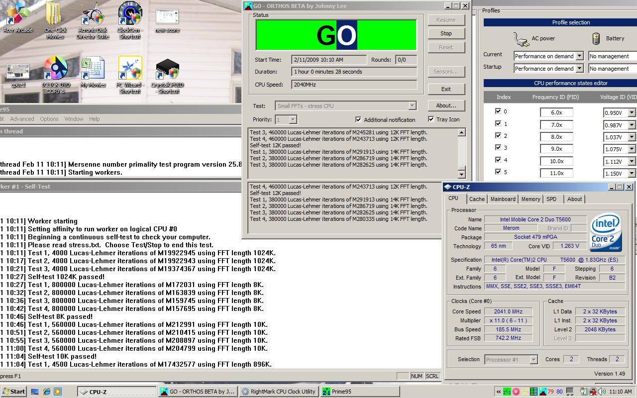Click the 6.0x Frequency ID field
The height and width of the screenshot is (398, 637).
[x=556, y=113]
